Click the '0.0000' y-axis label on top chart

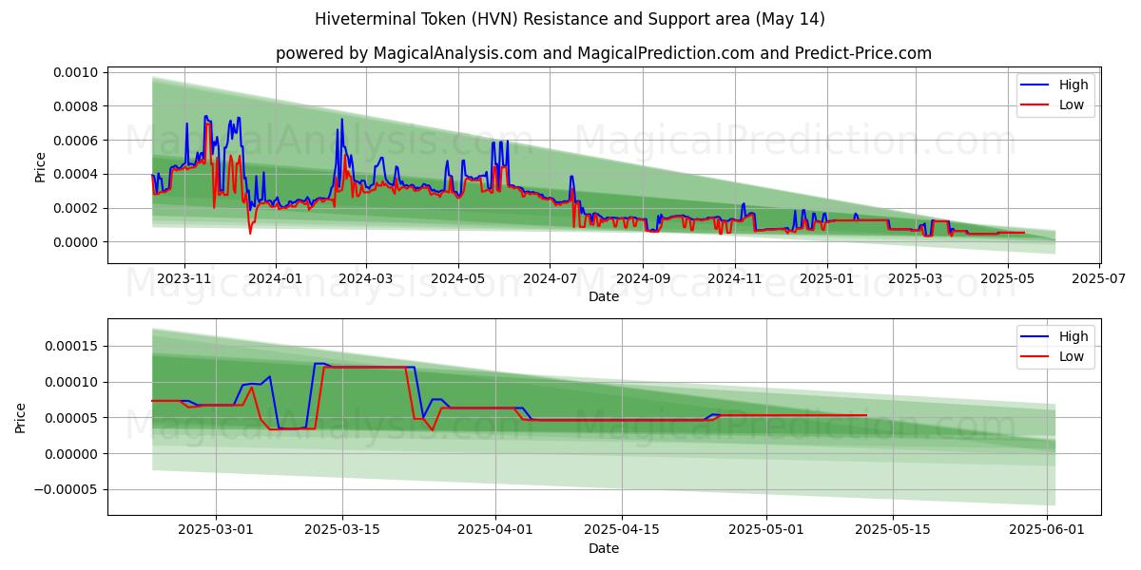click(x=77, y=242)
